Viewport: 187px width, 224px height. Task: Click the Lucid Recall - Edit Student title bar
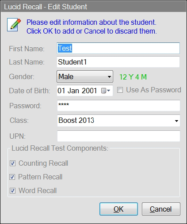point(93,7)
